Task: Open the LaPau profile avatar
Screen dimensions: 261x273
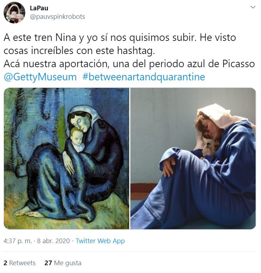Action: point(15,12)
